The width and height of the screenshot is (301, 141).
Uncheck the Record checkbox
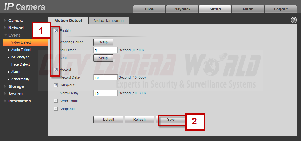[x=56, y=69]
